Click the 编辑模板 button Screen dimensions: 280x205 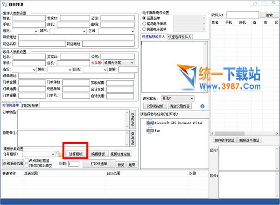pyautogui.click(x=98, y=154)
